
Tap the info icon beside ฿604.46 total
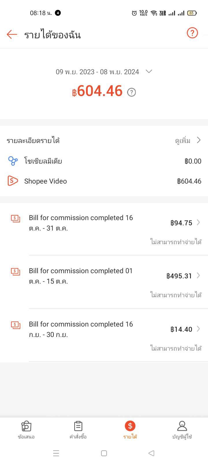(x=131, y=92)
